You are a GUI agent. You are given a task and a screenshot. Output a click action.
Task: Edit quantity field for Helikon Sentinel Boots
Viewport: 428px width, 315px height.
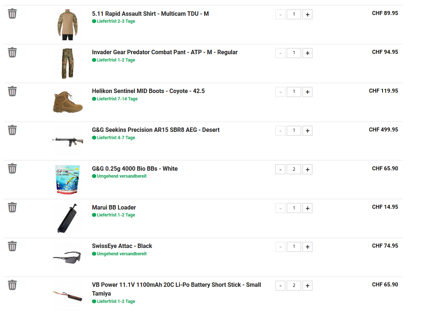click(x=294, y=92)
